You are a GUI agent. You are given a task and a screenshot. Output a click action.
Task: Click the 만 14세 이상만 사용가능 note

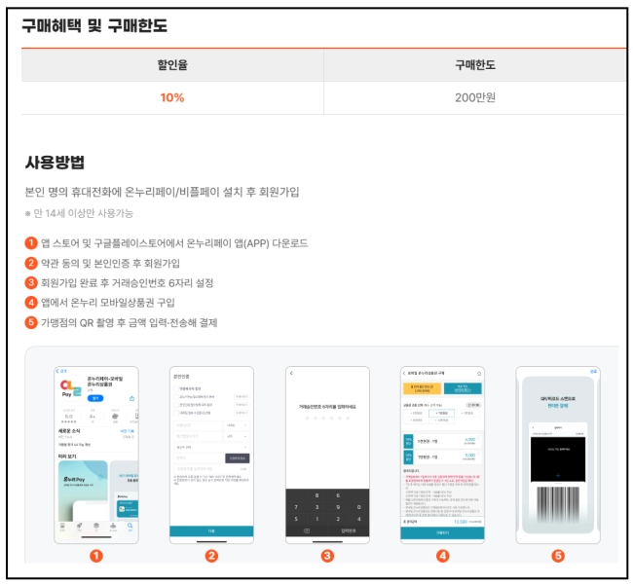79,213
